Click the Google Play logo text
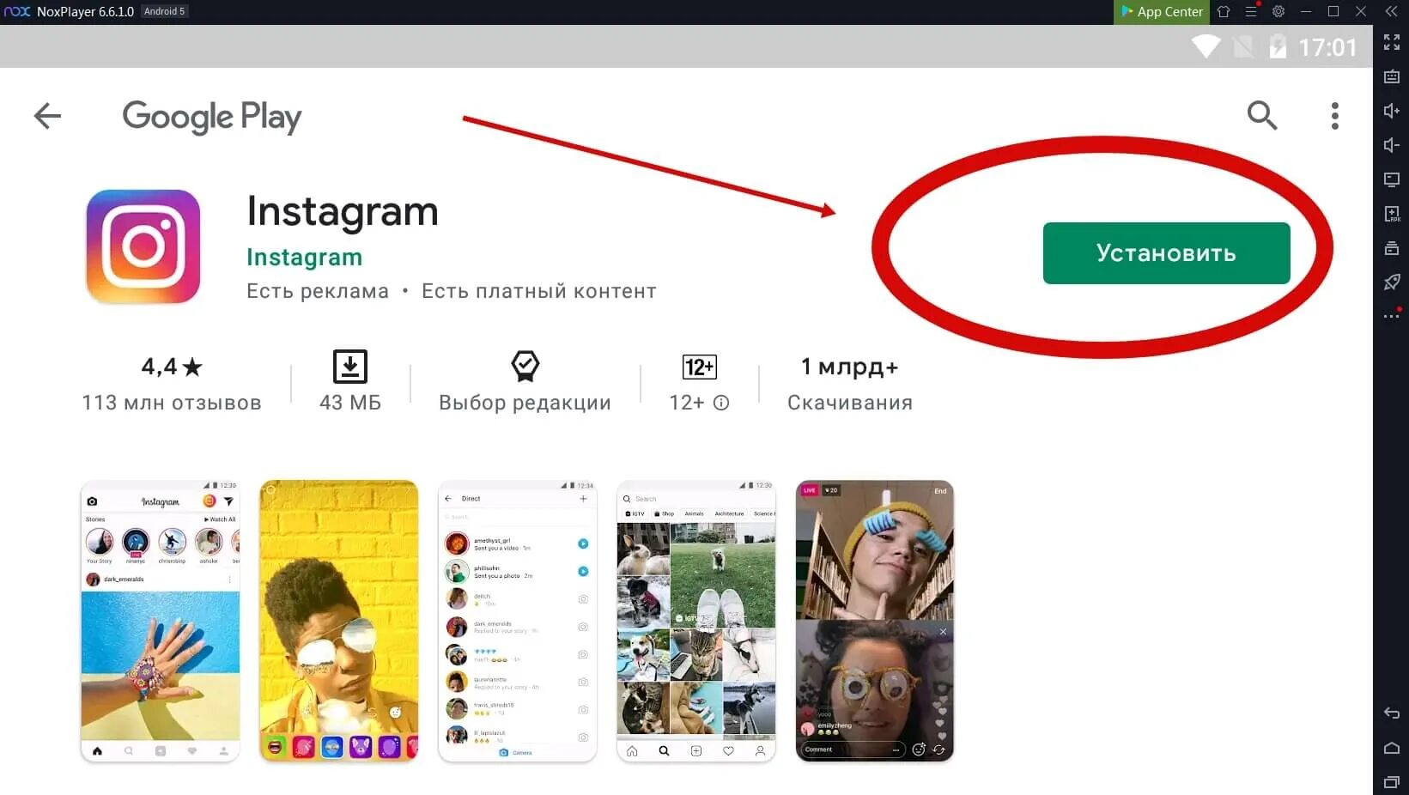 [x=212, y=117]
